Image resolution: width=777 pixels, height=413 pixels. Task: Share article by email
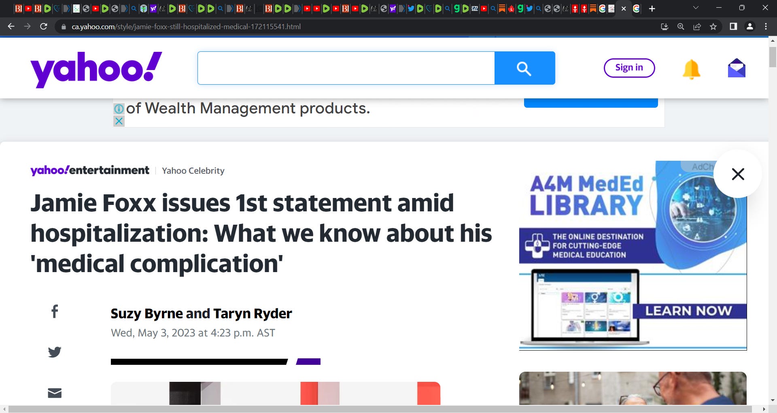point(55,393)
